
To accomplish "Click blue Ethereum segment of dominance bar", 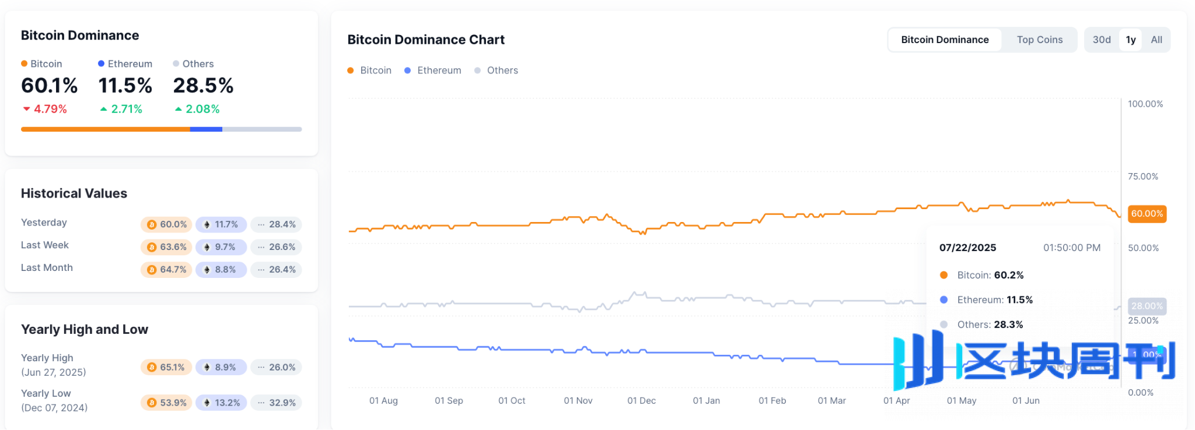I will (206, 129).
